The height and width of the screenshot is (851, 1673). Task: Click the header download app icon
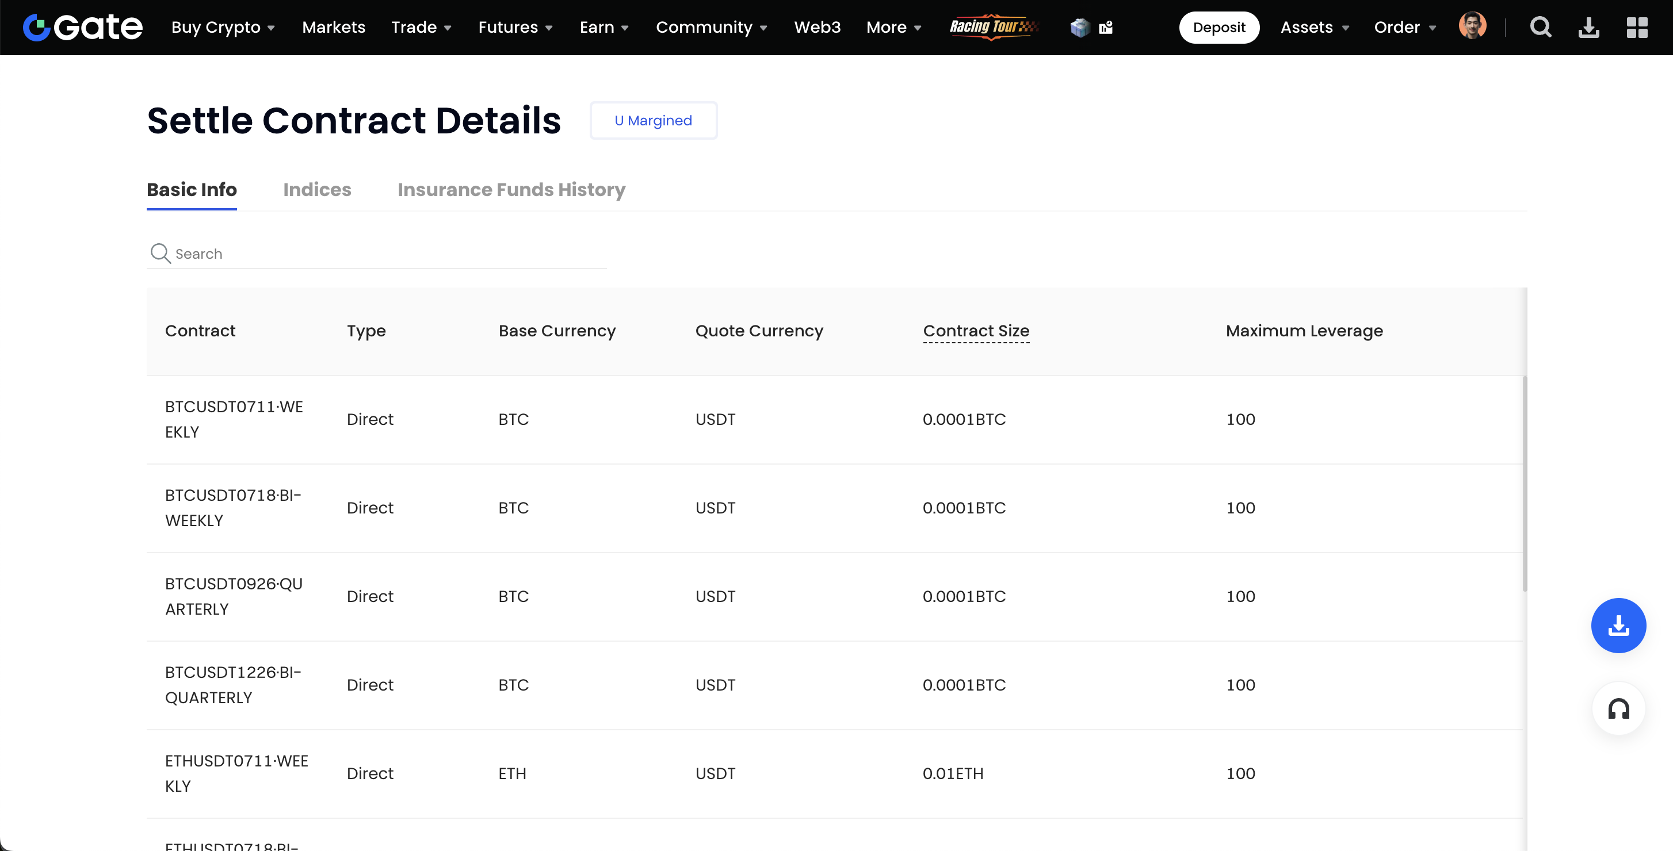(1588, 27)
